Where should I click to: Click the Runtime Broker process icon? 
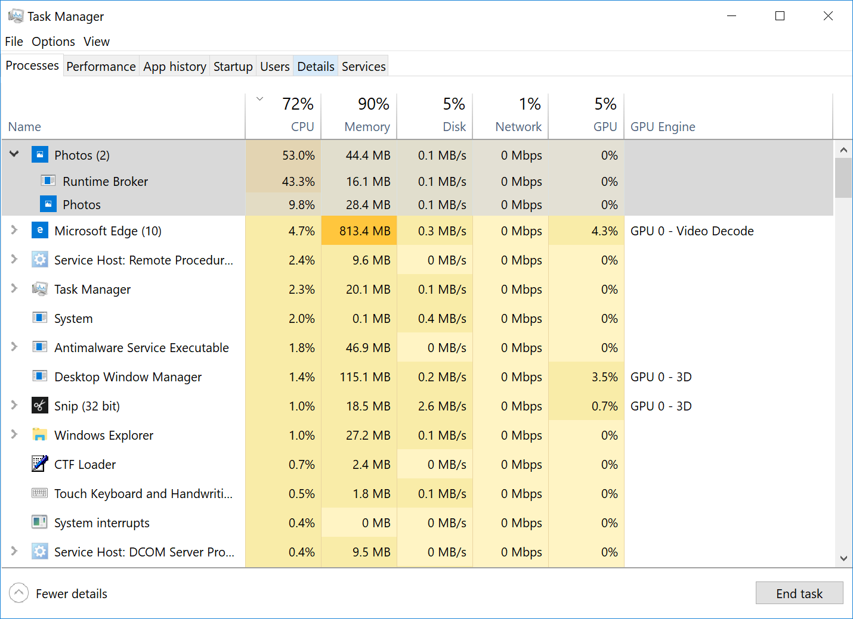[x=48, y=181]
